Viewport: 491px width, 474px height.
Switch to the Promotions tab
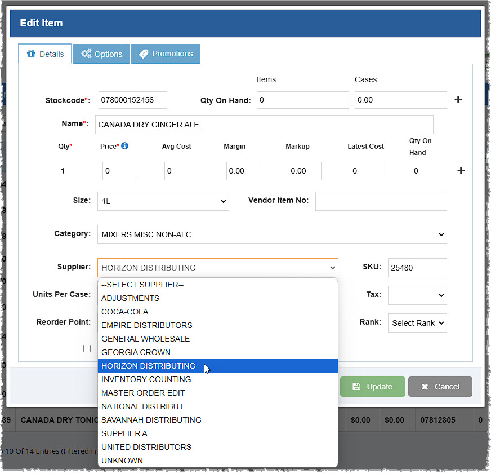coord(166,54)
